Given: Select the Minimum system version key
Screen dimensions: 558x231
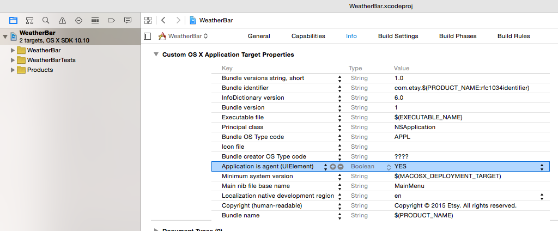Looking at the screenshot, I should click(257, 176).
